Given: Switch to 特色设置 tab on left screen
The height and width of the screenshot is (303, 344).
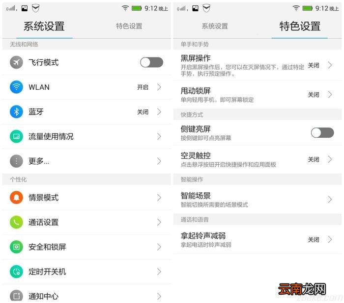Looking at the screenshot, I should click(x=129, y=26).
